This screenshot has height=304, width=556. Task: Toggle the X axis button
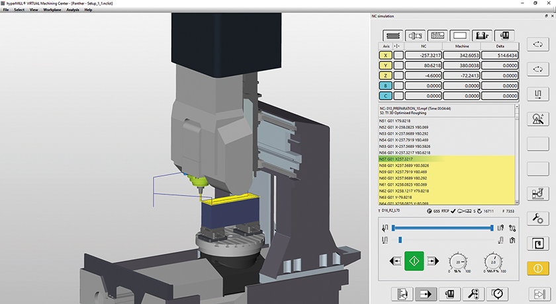(385, 57)
